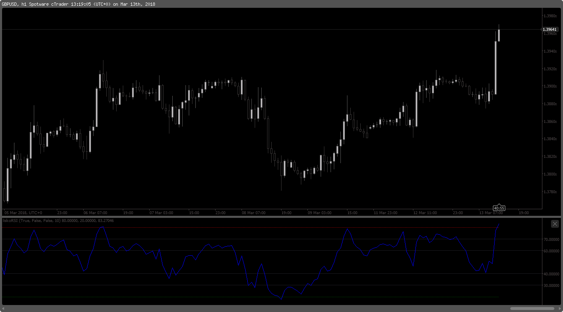Click the 11 Mar 23:00 time label
The image size is (563, 312).
click(385, 213)
